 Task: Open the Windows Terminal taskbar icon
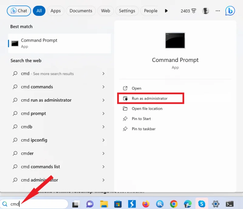pyautogui.click(x=229, y=204)
